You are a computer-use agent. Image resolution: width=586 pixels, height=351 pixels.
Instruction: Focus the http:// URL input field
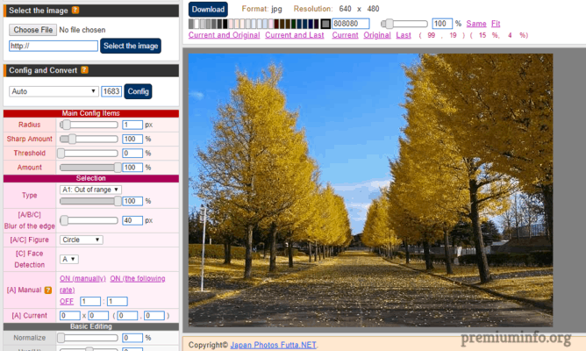53,46
